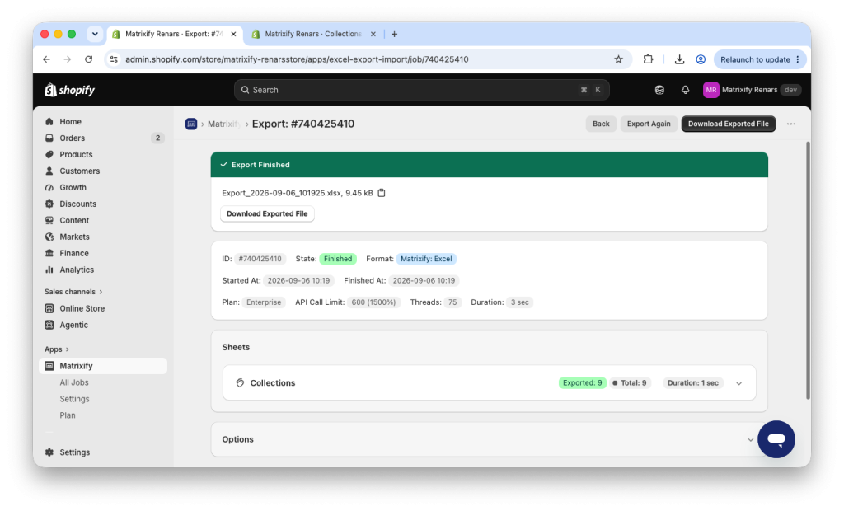Expand Apps chevron in sidebar
This screenshot has height=511, width=844.
pyautogui.click(x=68, y=349)
